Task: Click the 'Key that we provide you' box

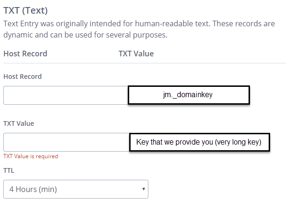Action: [x=199, y=142]
